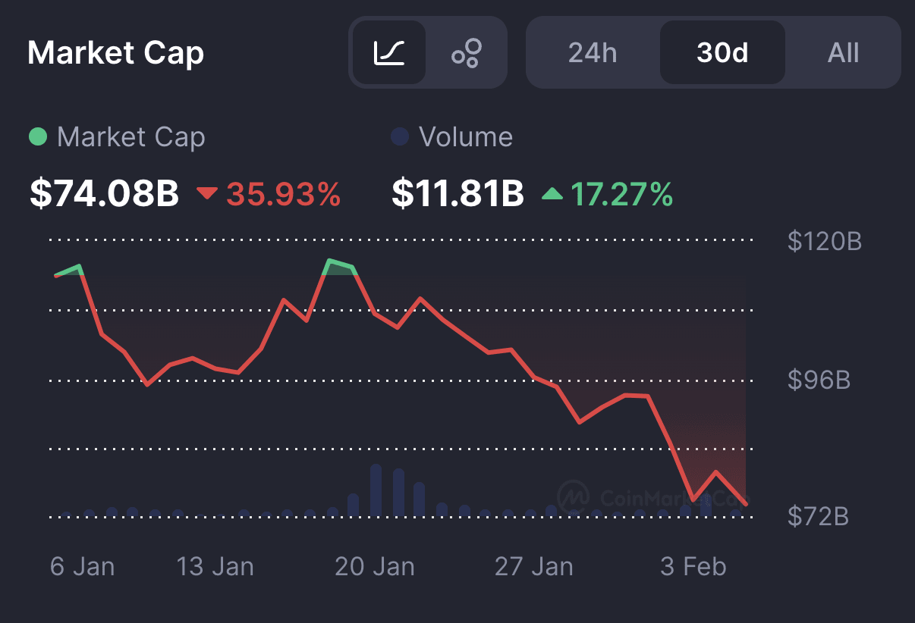Screen dimensions: 915x623
Task: Click the $74.08B market cap value
Action: coord(102,194)
